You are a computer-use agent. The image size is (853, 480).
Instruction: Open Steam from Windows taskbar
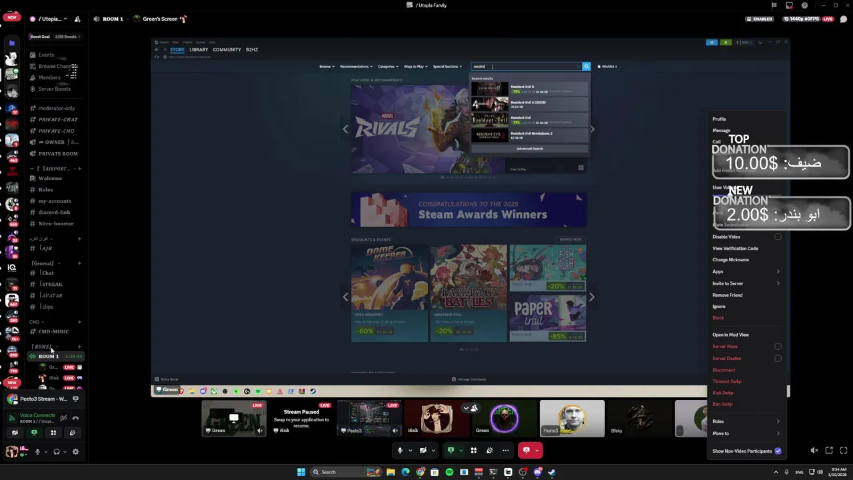tap(552, 472)
